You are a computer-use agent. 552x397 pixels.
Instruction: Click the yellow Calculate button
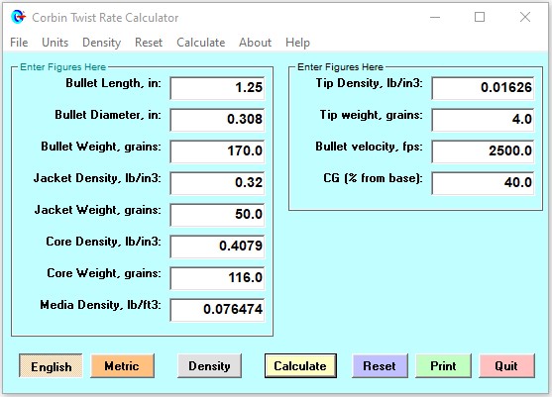click(300, 366)
